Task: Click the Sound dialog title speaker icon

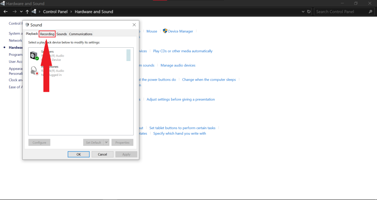Action: (27, 25)
